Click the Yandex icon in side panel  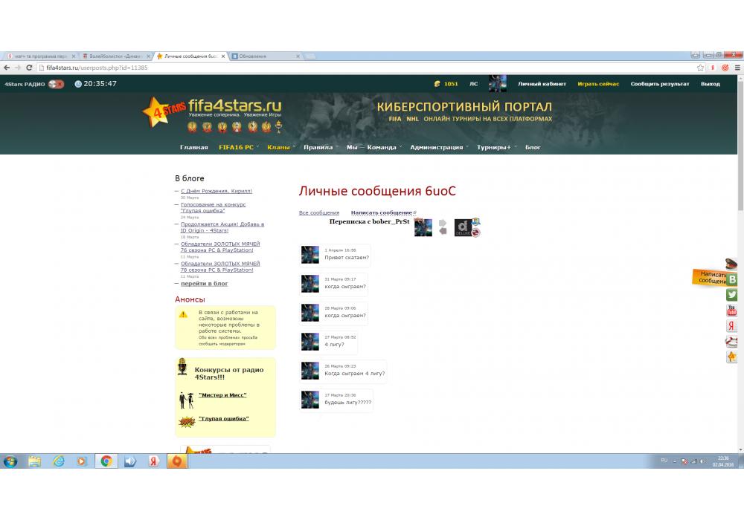[732, 326]
